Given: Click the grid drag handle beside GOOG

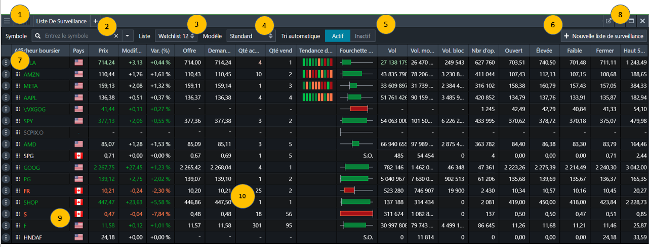Looking at the screenshot, I should click(18, 167).
